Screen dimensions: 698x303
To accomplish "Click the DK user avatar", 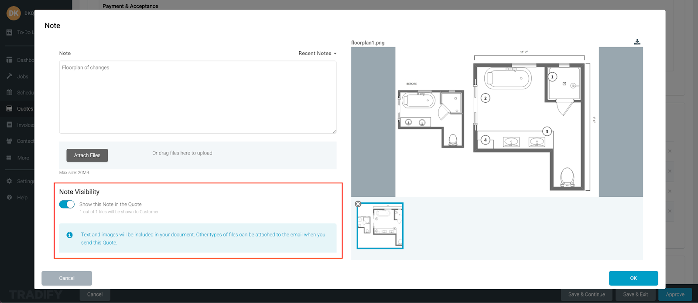I will [x=14, y=13].
